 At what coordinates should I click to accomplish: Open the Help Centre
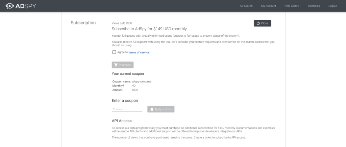pos(292,6)
